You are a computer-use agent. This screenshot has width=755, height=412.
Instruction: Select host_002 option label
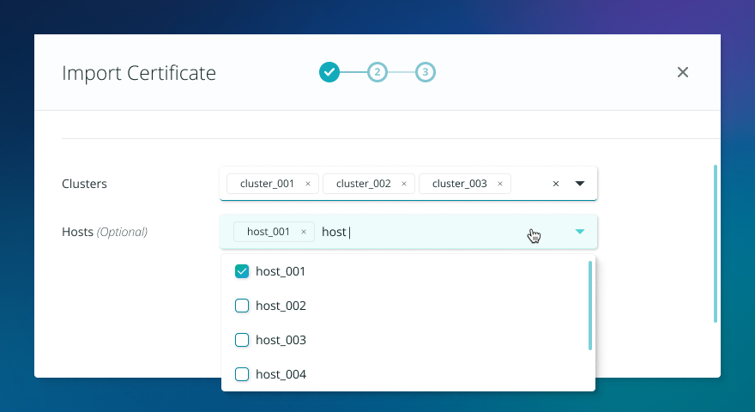point(281,306)
